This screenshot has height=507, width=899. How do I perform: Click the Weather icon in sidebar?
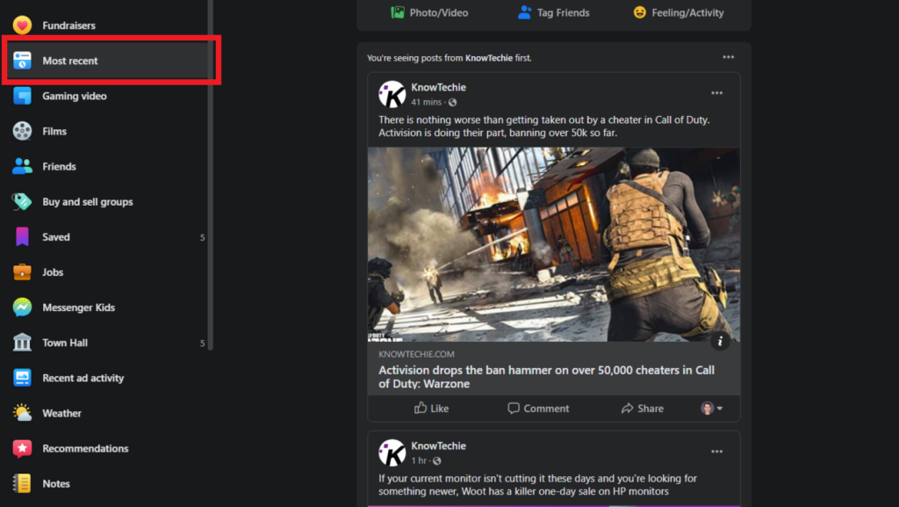point(23,413)
